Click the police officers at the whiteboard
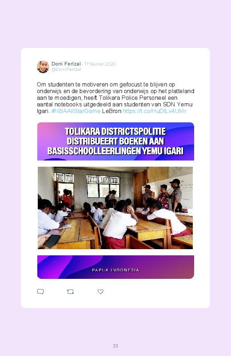The width and height of the screenshot is (231, 356). [163, 195]
